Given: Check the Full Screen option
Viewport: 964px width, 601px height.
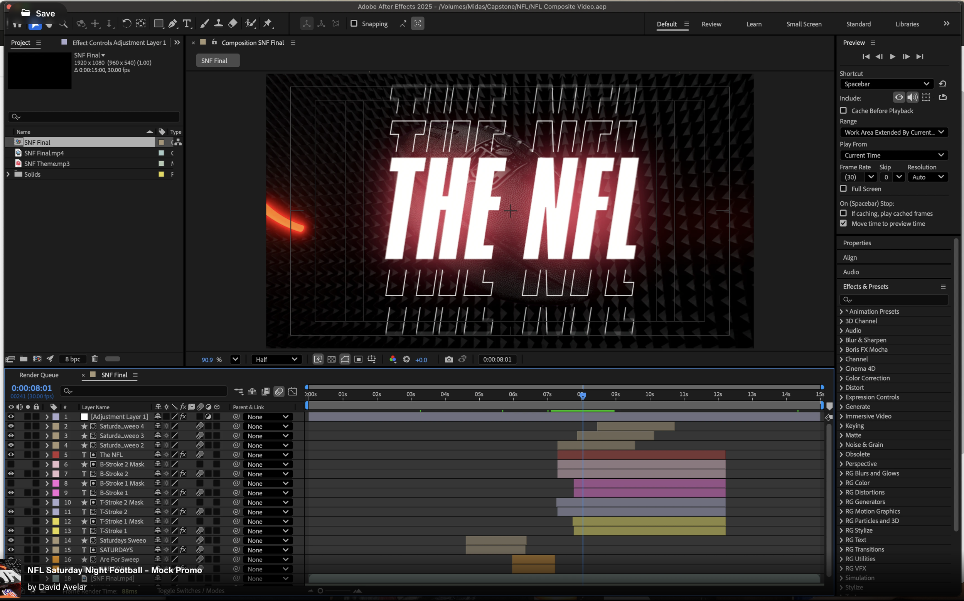Looking at the screenshot, I should click(843, 188).
